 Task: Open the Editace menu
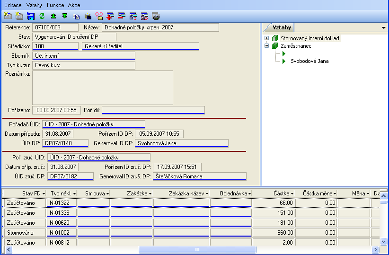[13, 5]
